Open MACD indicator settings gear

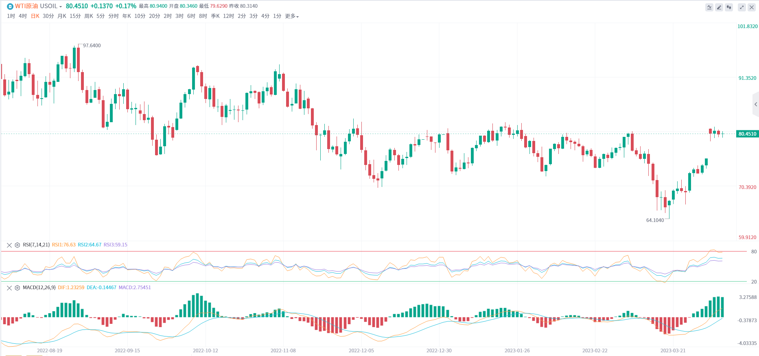click(17, 288)
